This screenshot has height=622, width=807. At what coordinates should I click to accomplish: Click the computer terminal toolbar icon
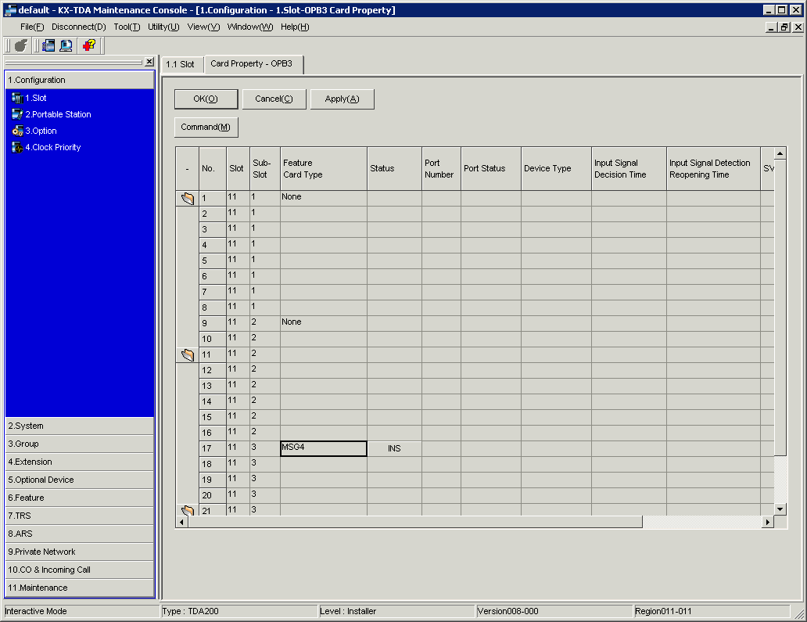(66, 46)
